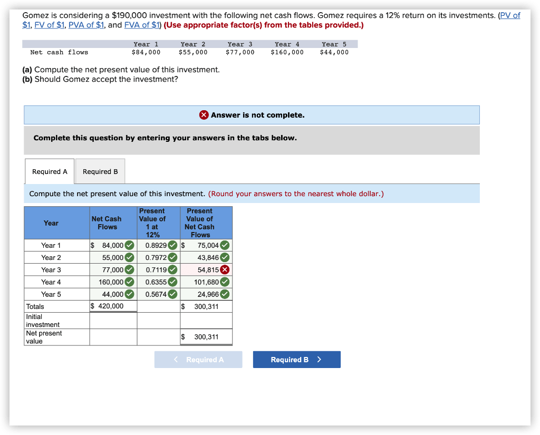The image size is (540, 435).
Task: Click Totals 300,311 present value cell
Action: tap(206, 306)
